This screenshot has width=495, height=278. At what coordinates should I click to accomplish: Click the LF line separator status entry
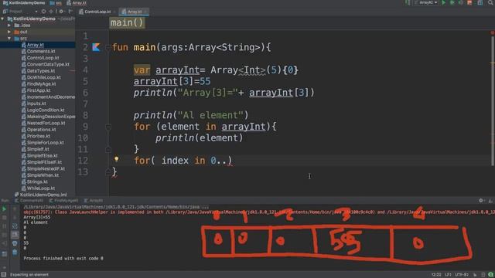click(x=448, y=275)
